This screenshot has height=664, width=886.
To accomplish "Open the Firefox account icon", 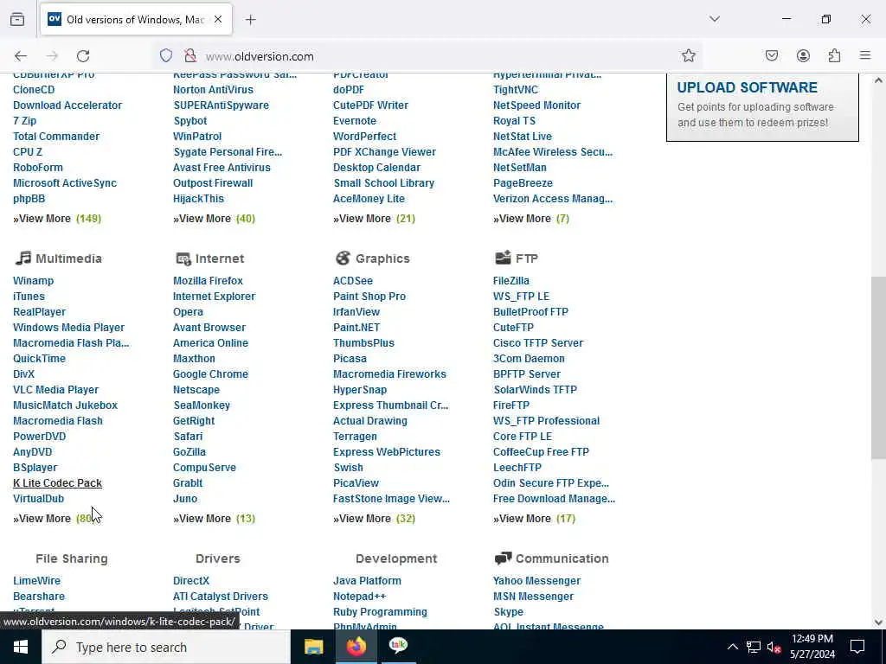I will click(x=803, y=55).
